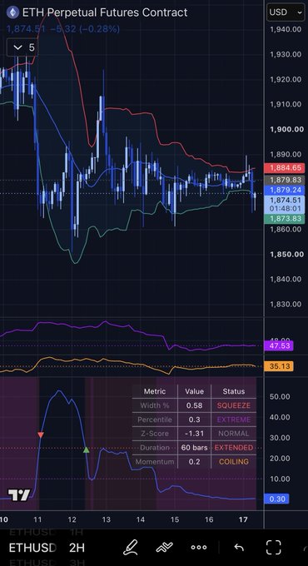Click the current price 1,874.51 countdown label
This screenshot has width=308, height=566.
pyautogui.click(x=286, y=204)
